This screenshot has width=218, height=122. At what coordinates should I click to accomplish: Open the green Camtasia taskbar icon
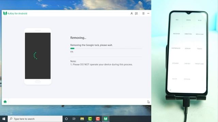pyautogui.click(x=90, y=119)
